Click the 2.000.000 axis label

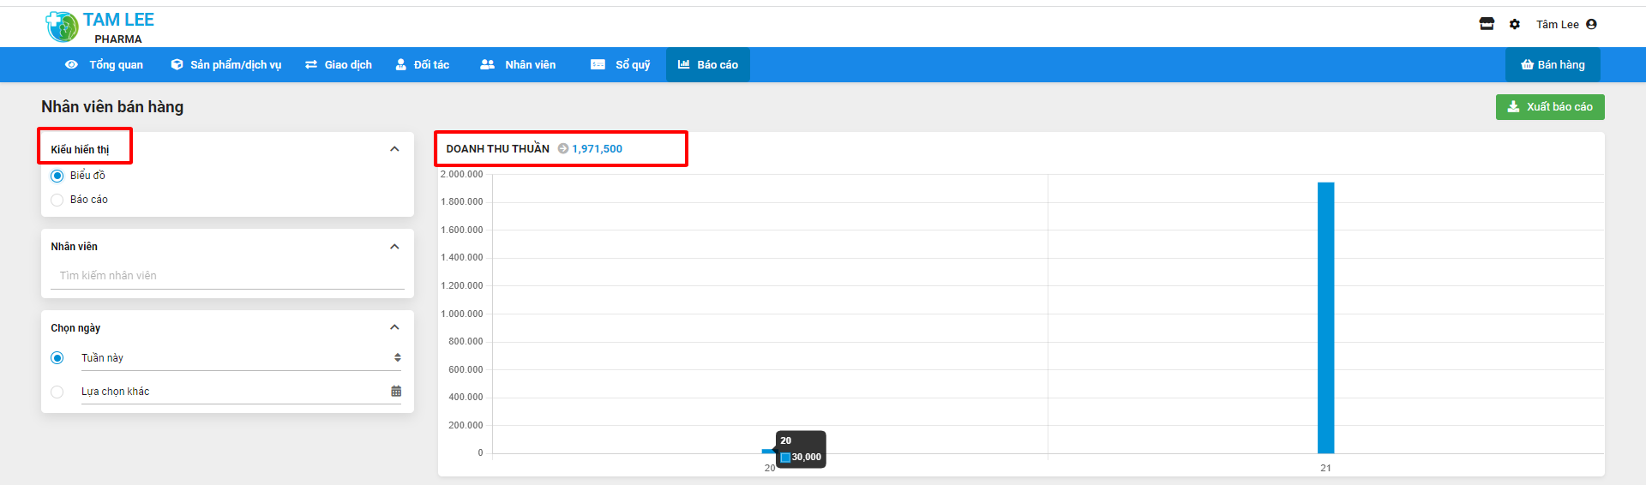[x=462, y=174]
